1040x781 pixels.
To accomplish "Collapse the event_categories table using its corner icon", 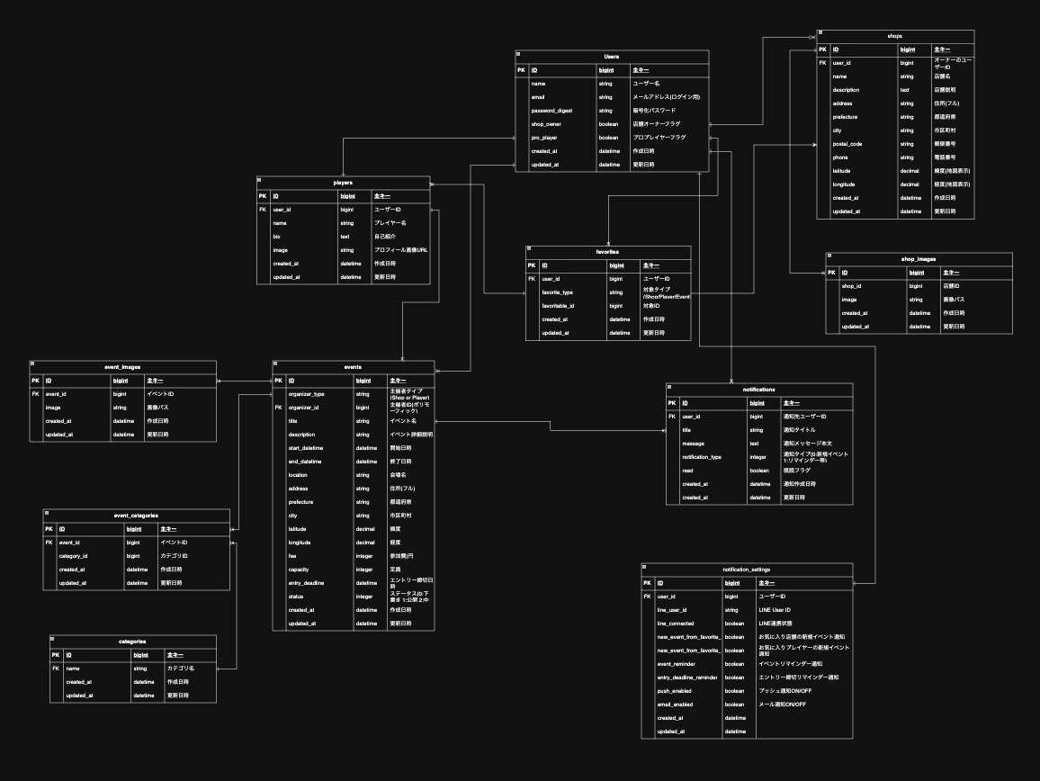I will (x=47, y=512).
